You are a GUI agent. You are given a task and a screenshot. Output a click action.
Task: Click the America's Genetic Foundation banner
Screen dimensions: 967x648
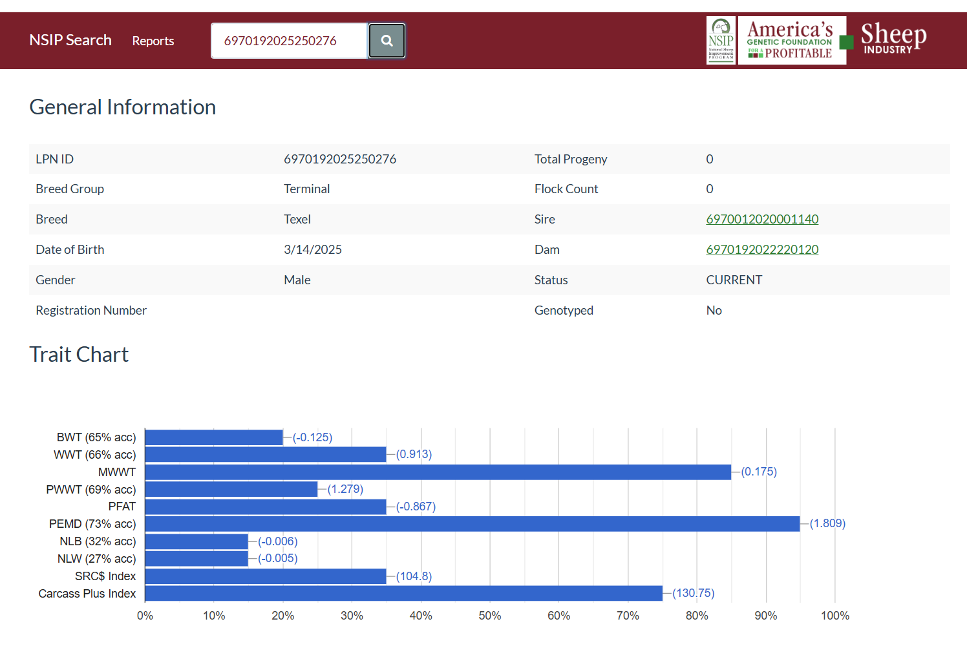point(792,40)
